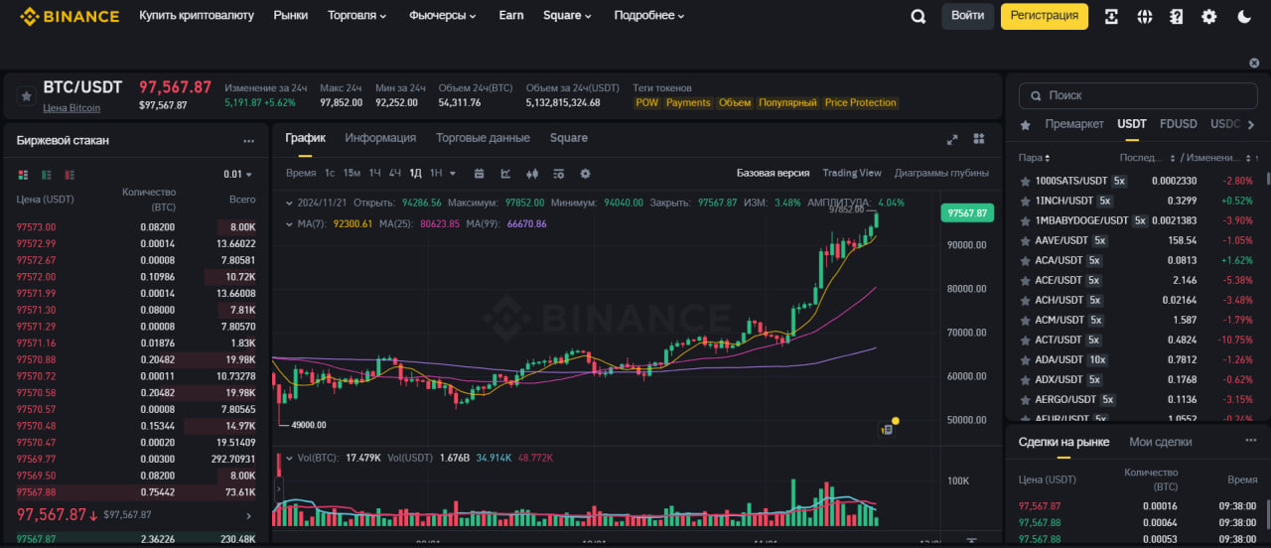Open Диаграммы глубины chart view
This screenshot has width=1271, height=548.
point(941,173)
